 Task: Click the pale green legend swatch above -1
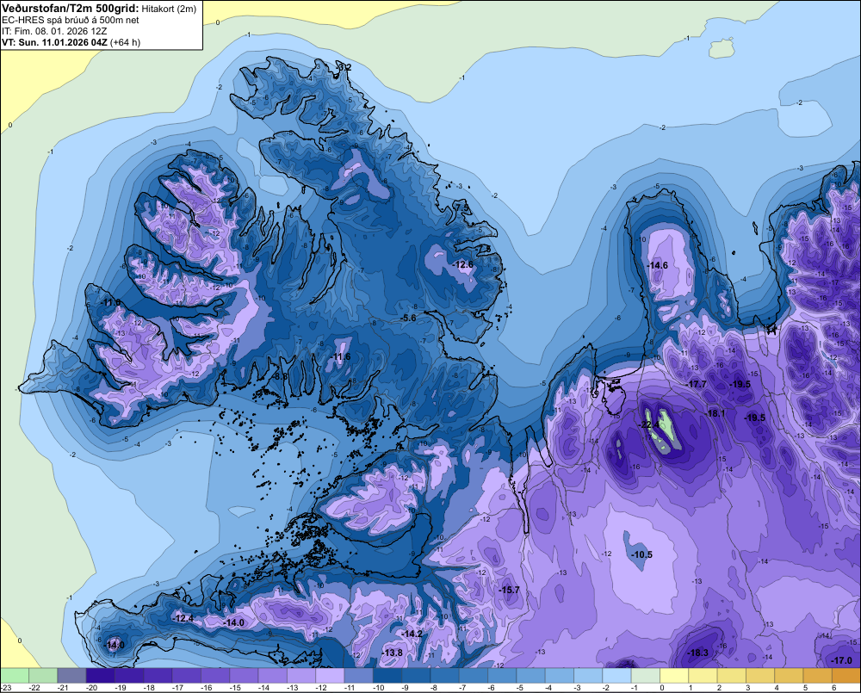tap(645, 676)
